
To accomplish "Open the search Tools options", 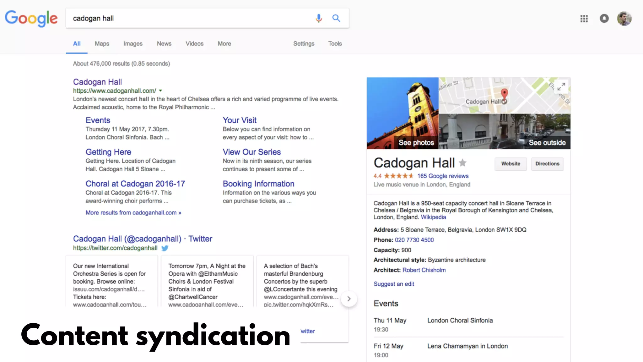I will point(335,44).
